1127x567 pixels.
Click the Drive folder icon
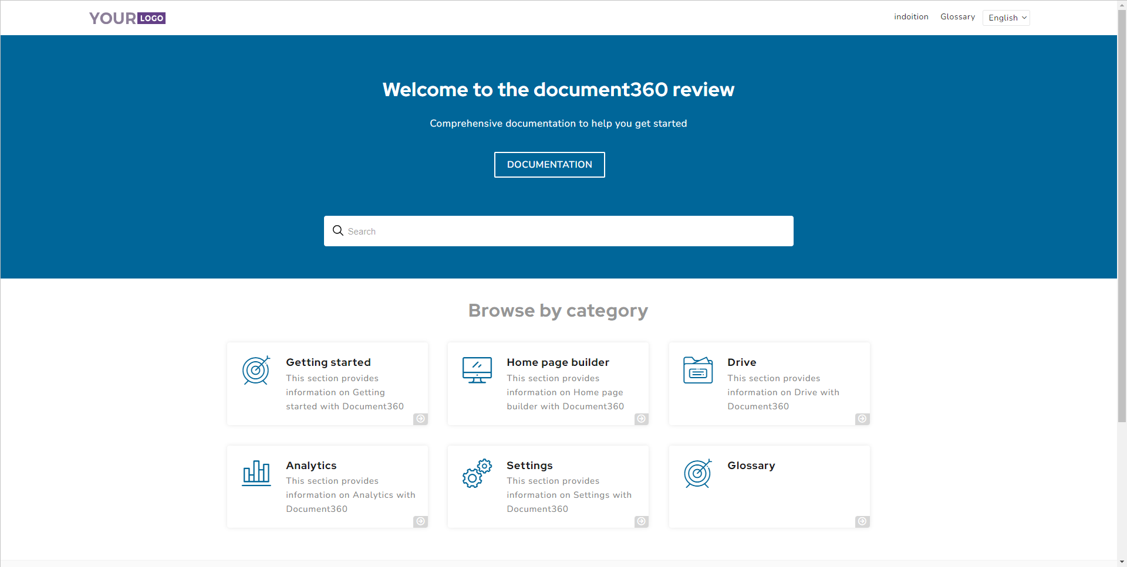(x=698, y=370)
